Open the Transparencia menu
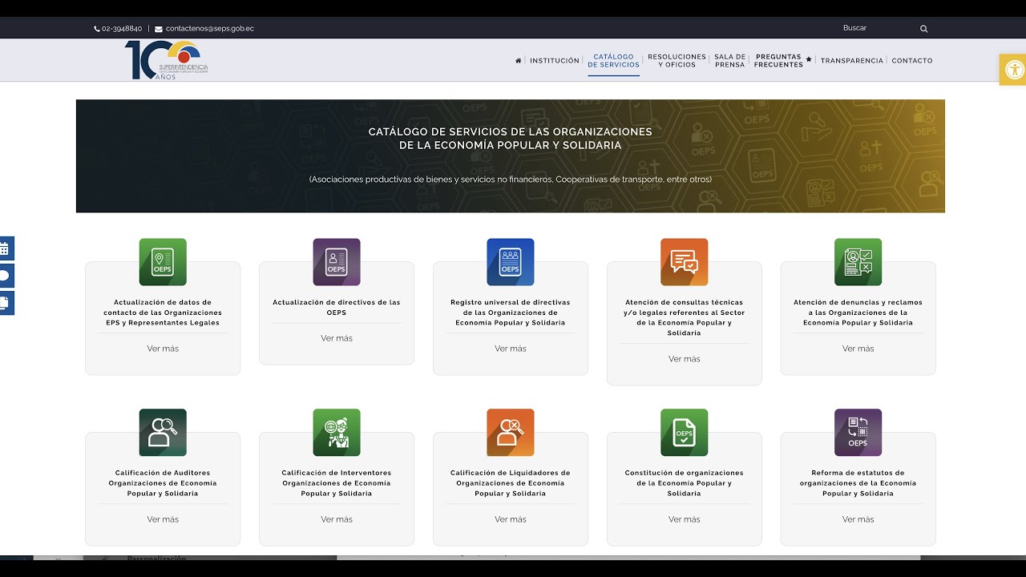Viewport: 1026px width, 577px height. click(x=852, y=61)
